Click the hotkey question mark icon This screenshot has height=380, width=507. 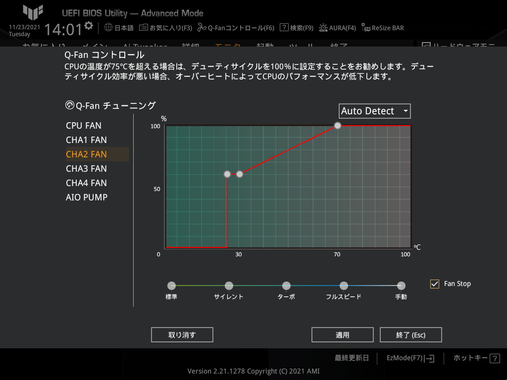pyautogui.click(x=495, y=358)
